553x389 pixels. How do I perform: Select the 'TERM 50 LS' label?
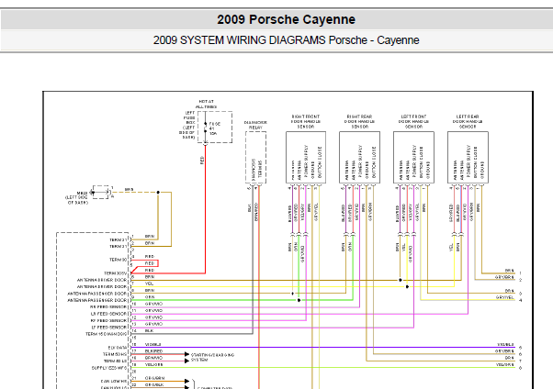pyautogui.click(x=115, y=361)
